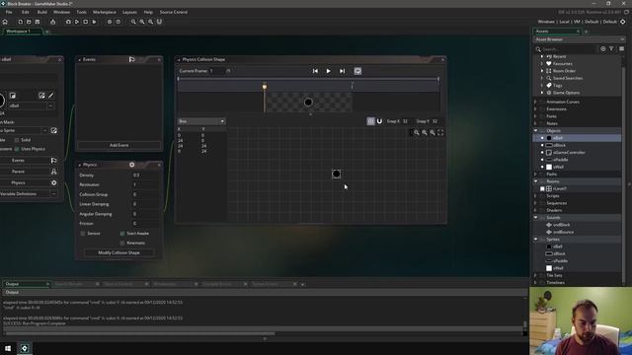Create a new project from the toolbar
This screenshot has width=632, height=355.
[20, 22]
